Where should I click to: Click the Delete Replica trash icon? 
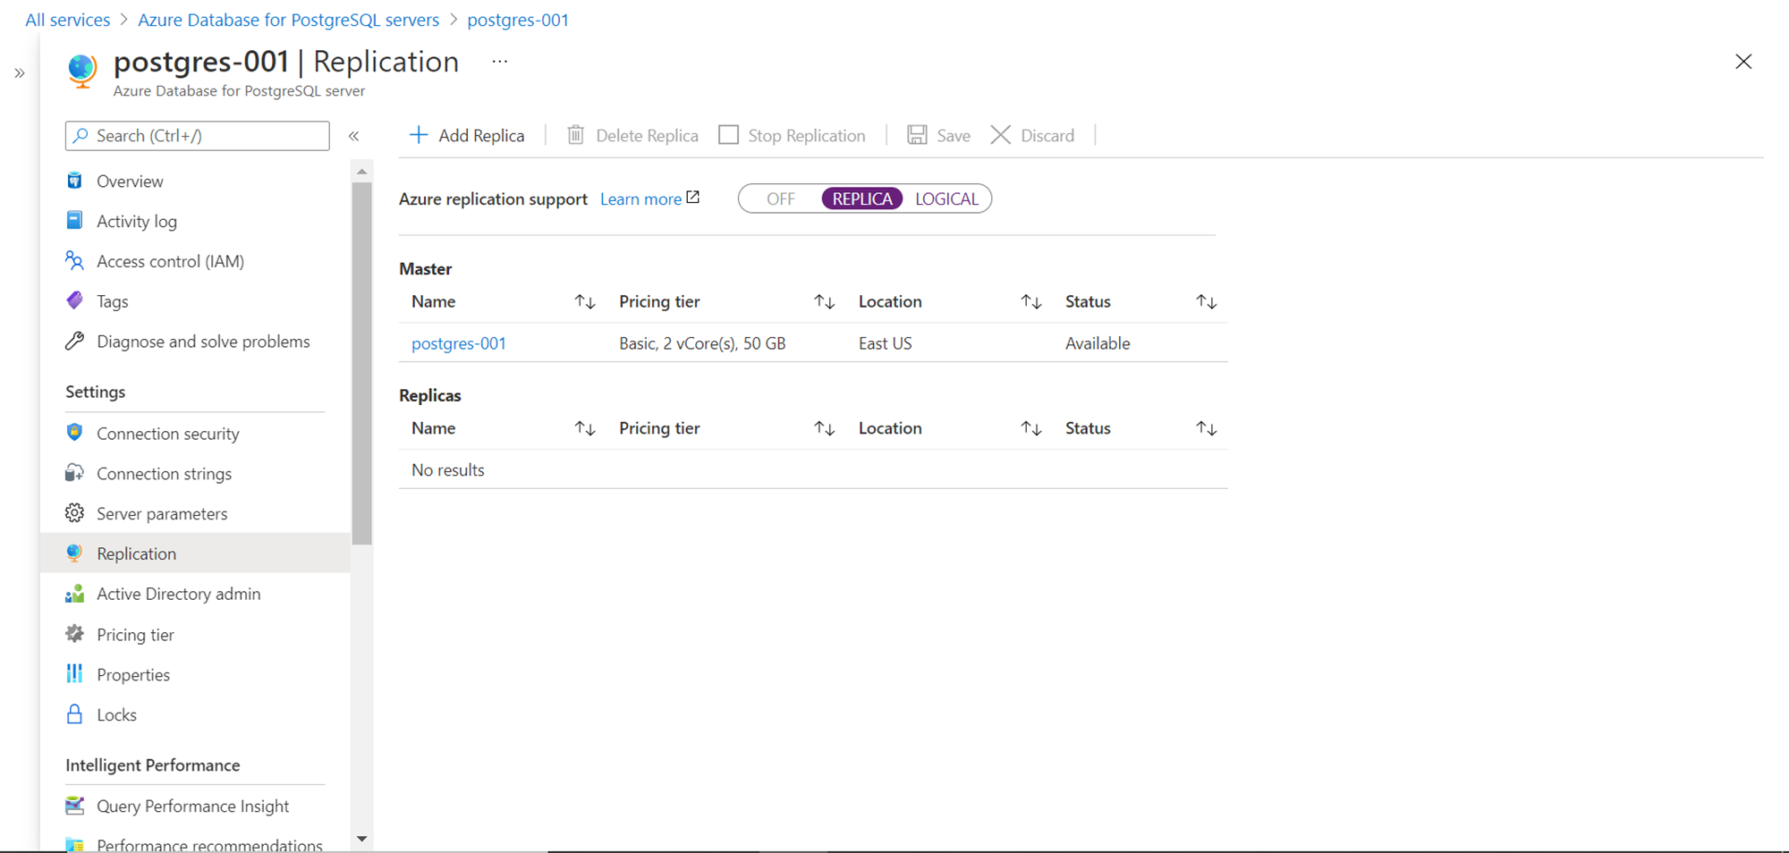pos(576,135)
